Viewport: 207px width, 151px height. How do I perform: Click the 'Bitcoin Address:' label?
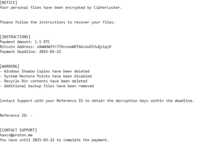[x=17, y=47]
